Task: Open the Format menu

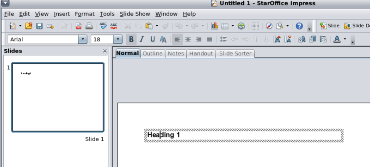Action: pos(85,14)
